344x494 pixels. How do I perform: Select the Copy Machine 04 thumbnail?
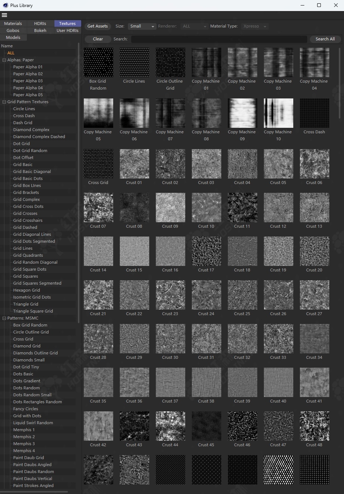tap(315, 62)
